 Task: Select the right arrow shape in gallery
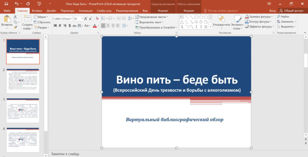point(196,22)
